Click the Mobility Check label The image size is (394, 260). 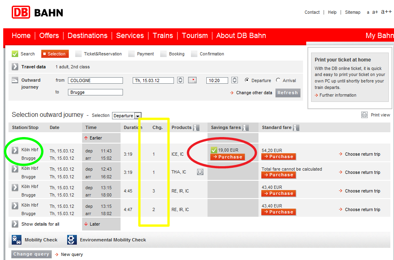pyautogui.click(x=41, y=240)
